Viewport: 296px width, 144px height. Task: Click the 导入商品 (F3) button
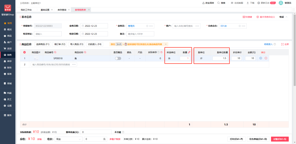point(77,44)
